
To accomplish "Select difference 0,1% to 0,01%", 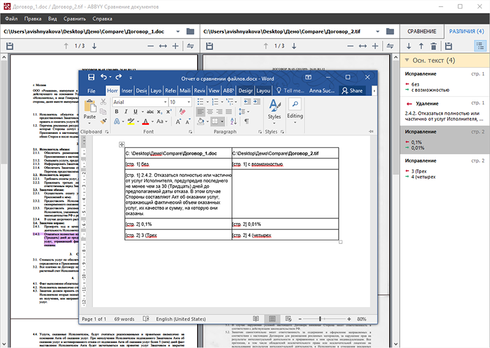I will tap(445, 140).
